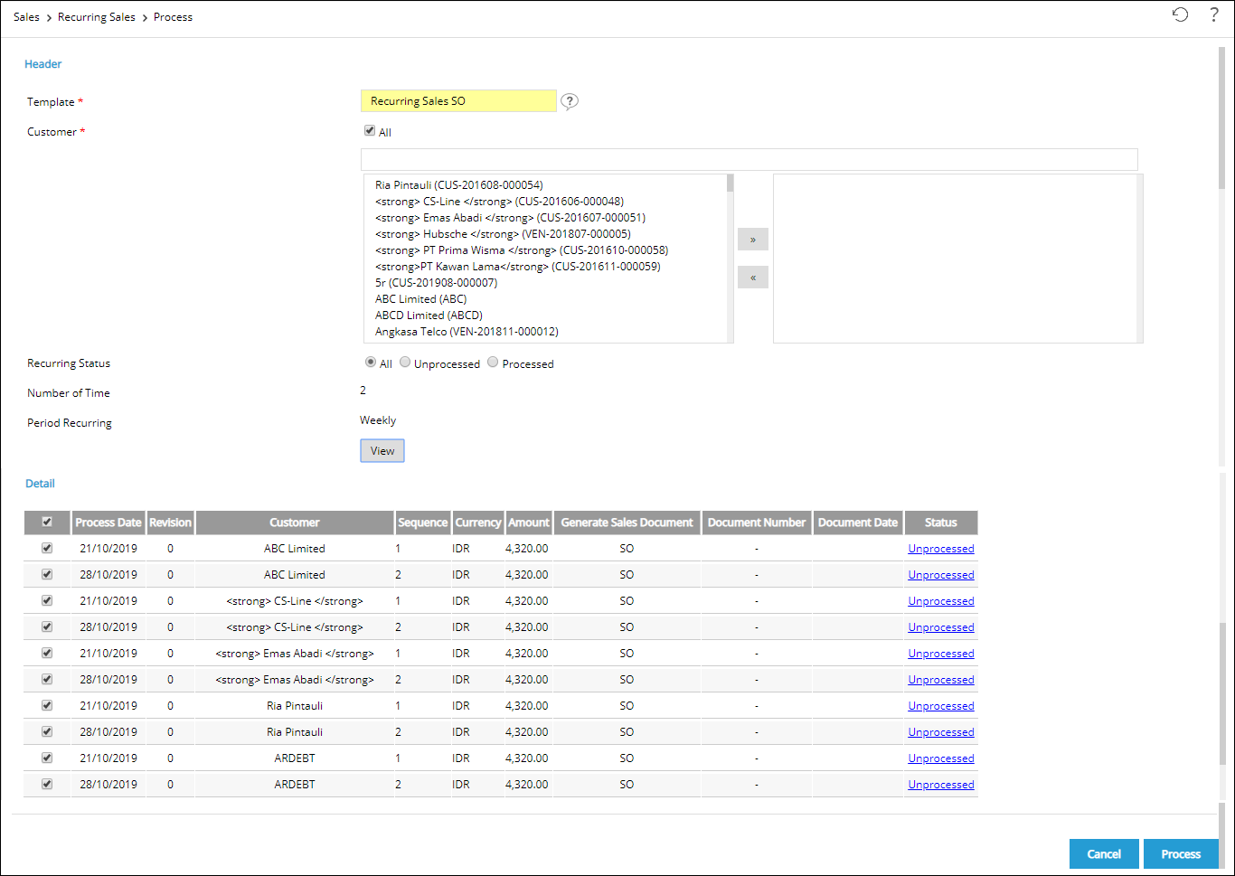Click the Process Date column header
Viewport: 1235px width, 876px height.
pos(108,523)
